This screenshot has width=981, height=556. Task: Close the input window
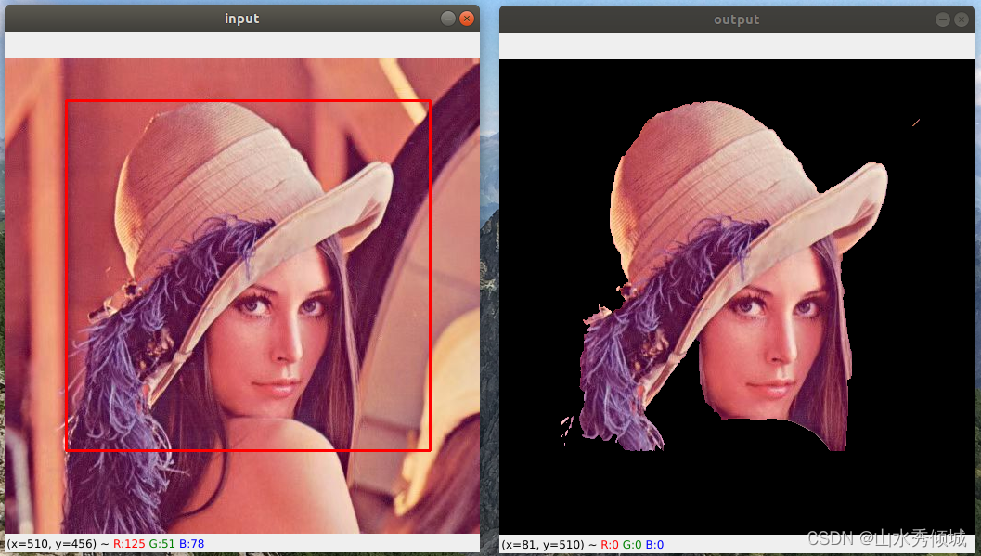467,19
